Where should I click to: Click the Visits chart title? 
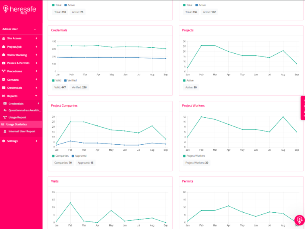point(55,181)
